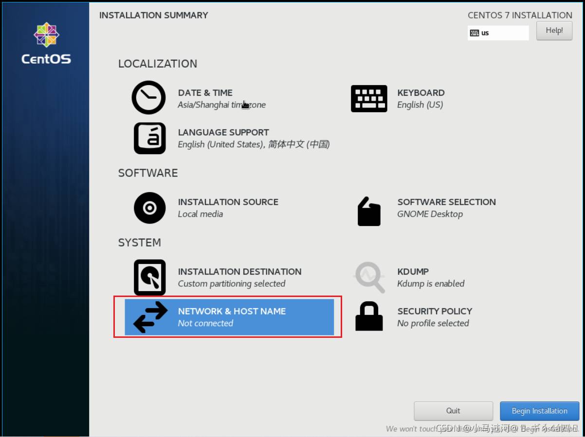This screenshot has height=437, width=585.
Task: Click the Language Support icon
Action: tap(149, 139)
